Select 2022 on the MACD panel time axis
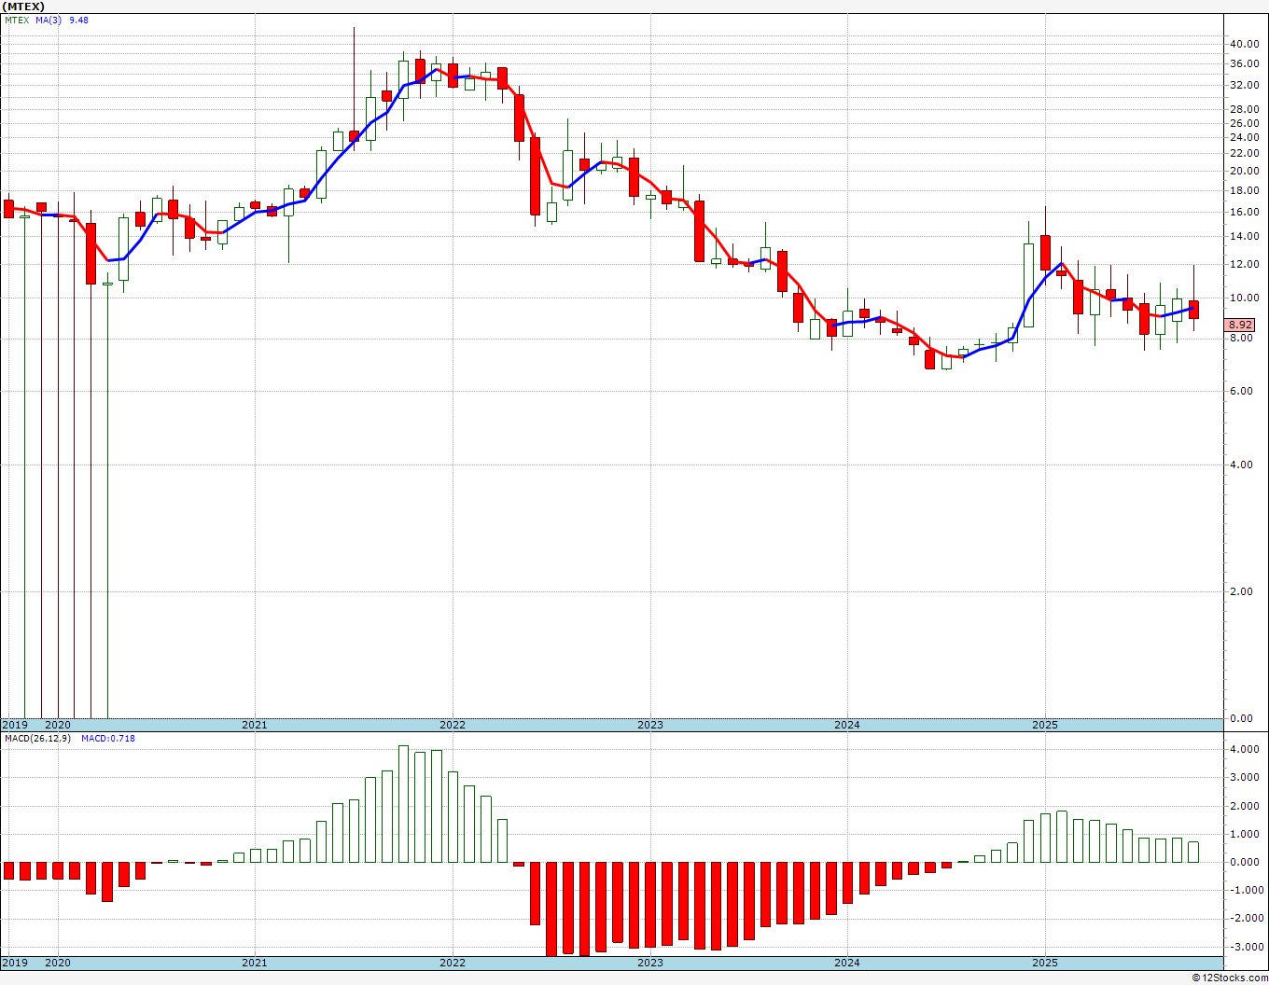The height and width of the screenshot is (985, 1269). click(x=453, y=963)
